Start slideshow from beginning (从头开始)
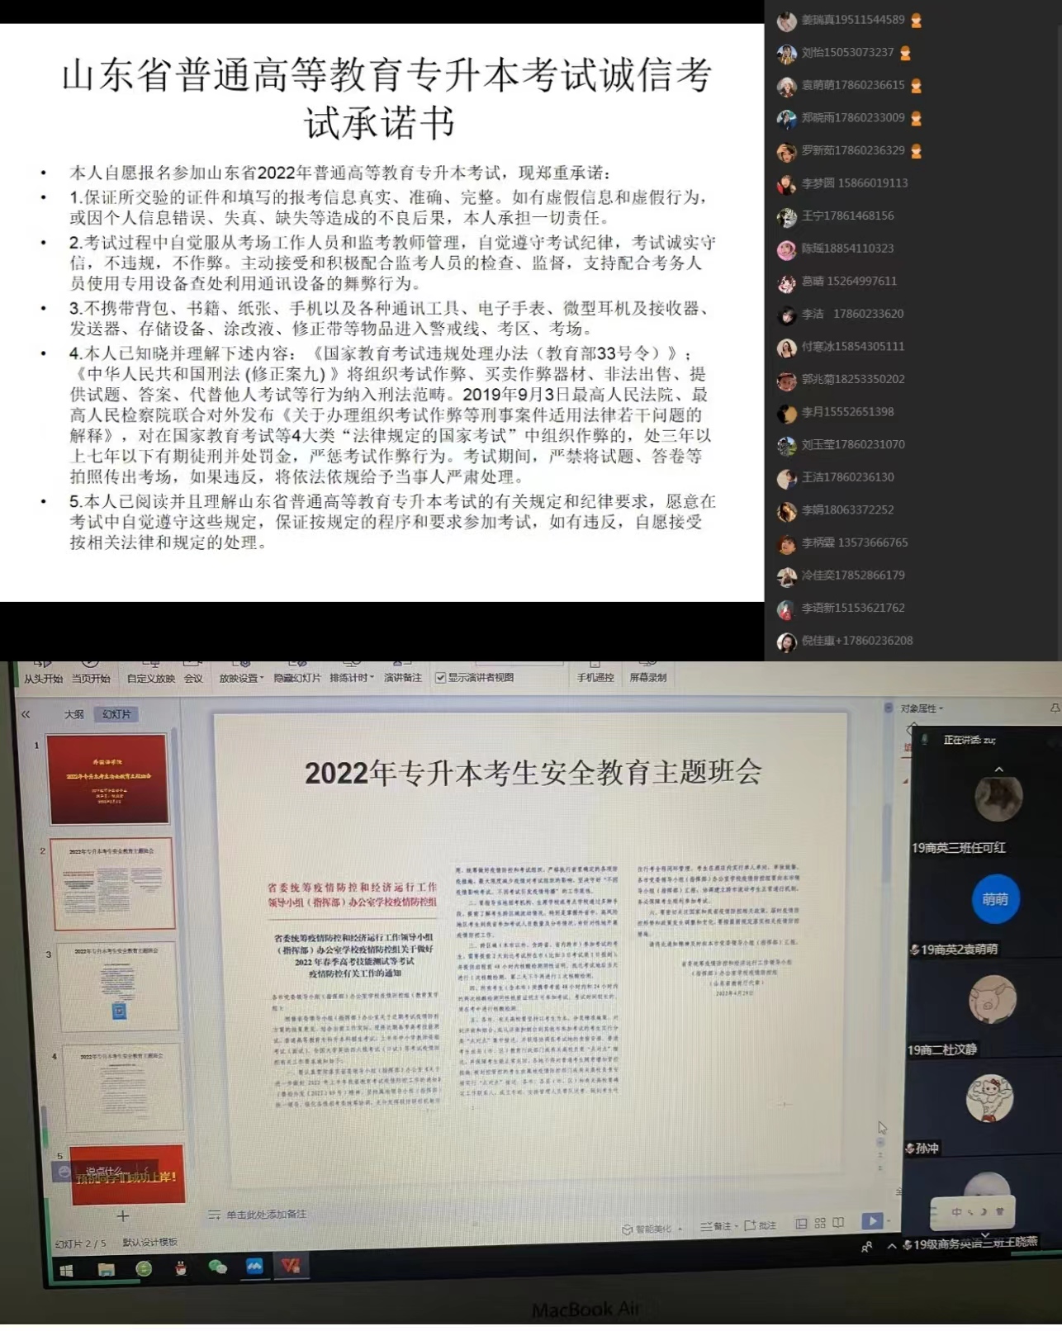Image resolution: width=1062 pixels, height=1331 pixels. pyautogui.click(x=43, y=676)
